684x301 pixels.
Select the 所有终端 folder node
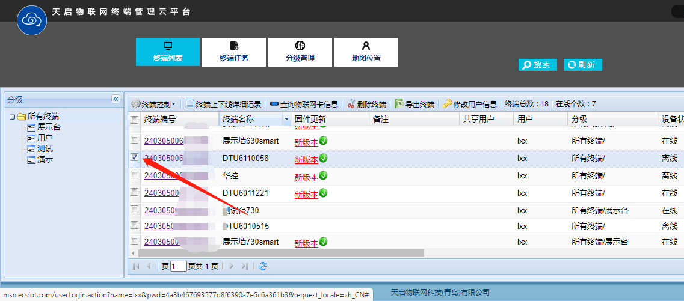pos(43,117)
